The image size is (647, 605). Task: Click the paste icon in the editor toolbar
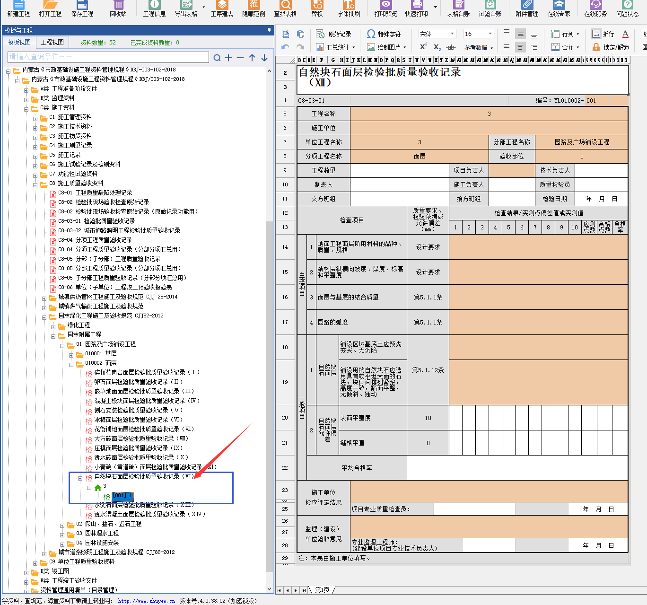tap(300, 34)
